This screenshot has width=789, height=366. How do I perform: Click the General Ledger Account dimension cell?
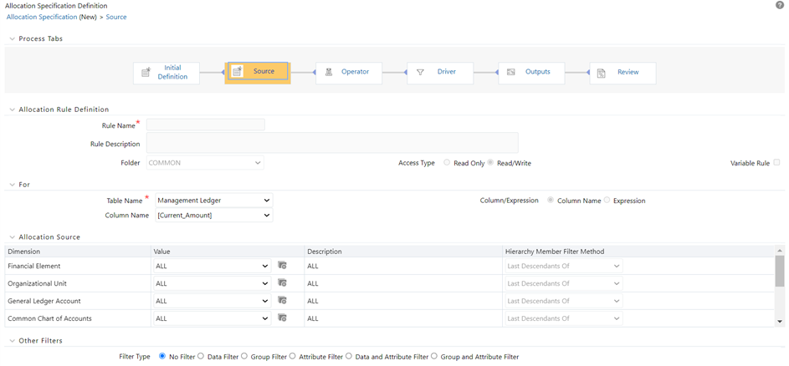78,301
